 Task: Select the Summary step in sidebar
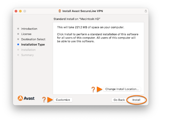pyautogui.click(x=27, y=55)
